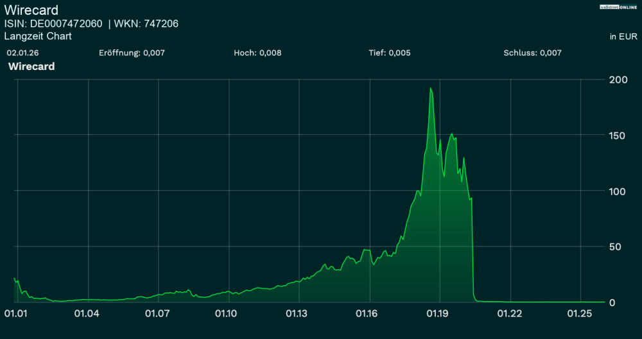The image size is (642, 339).
Task: Click the 01.01 x-axis marker
Action: 17,313
